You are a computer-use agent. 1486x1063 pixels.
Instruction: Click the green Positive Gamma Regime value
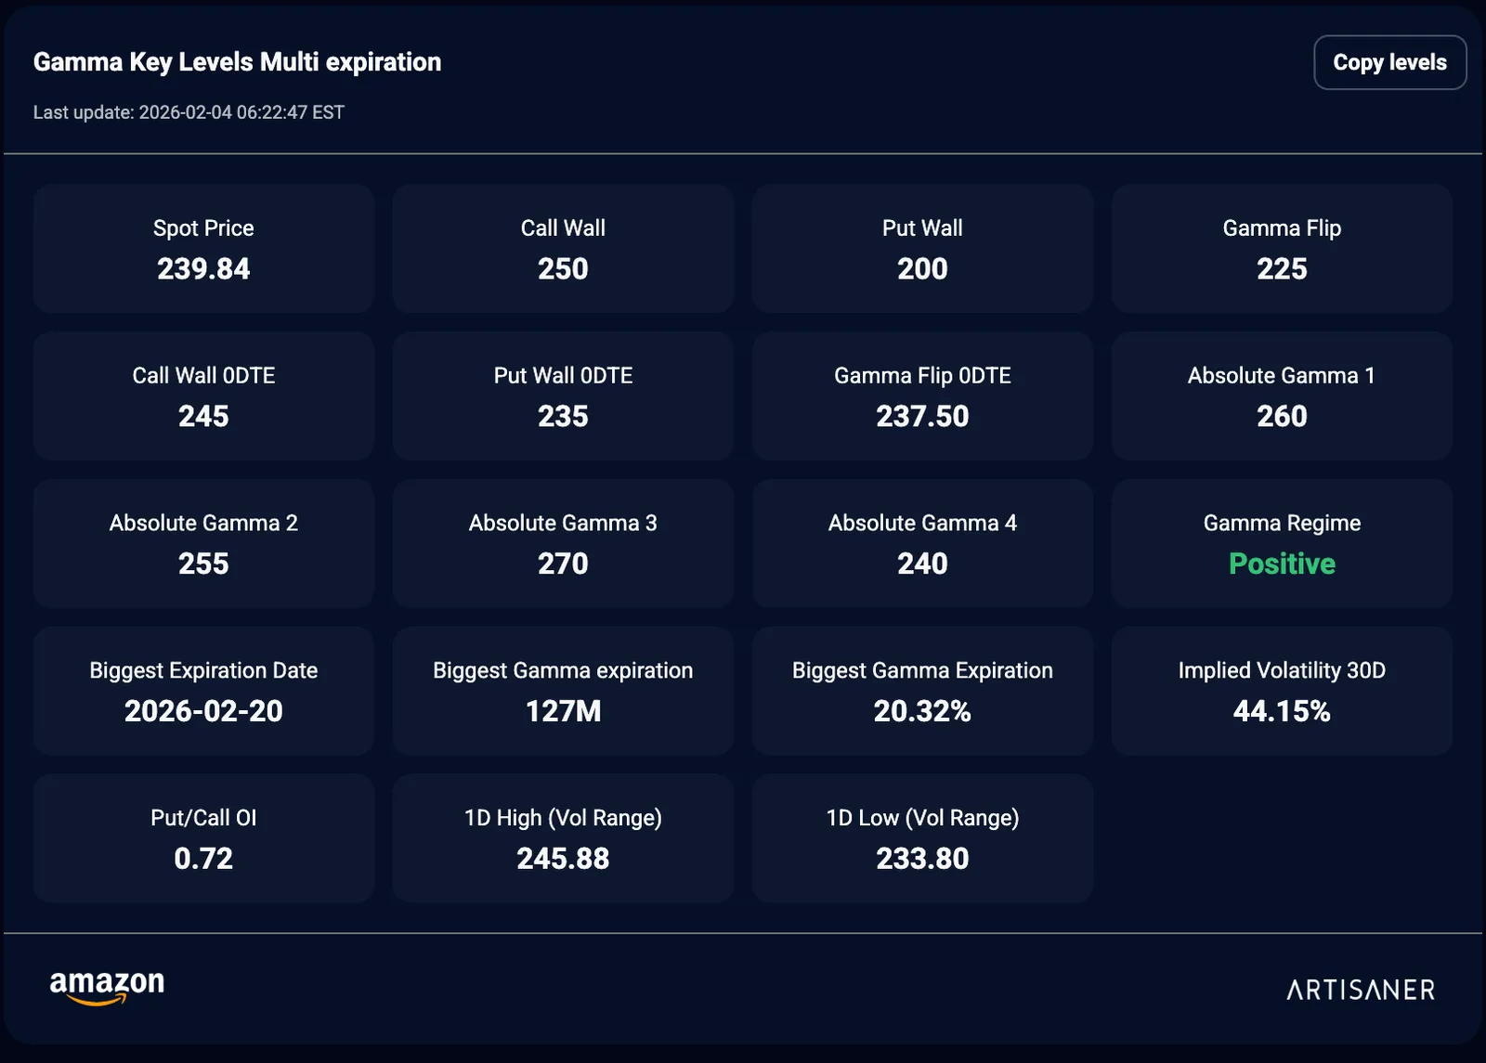click(1282, 564)
